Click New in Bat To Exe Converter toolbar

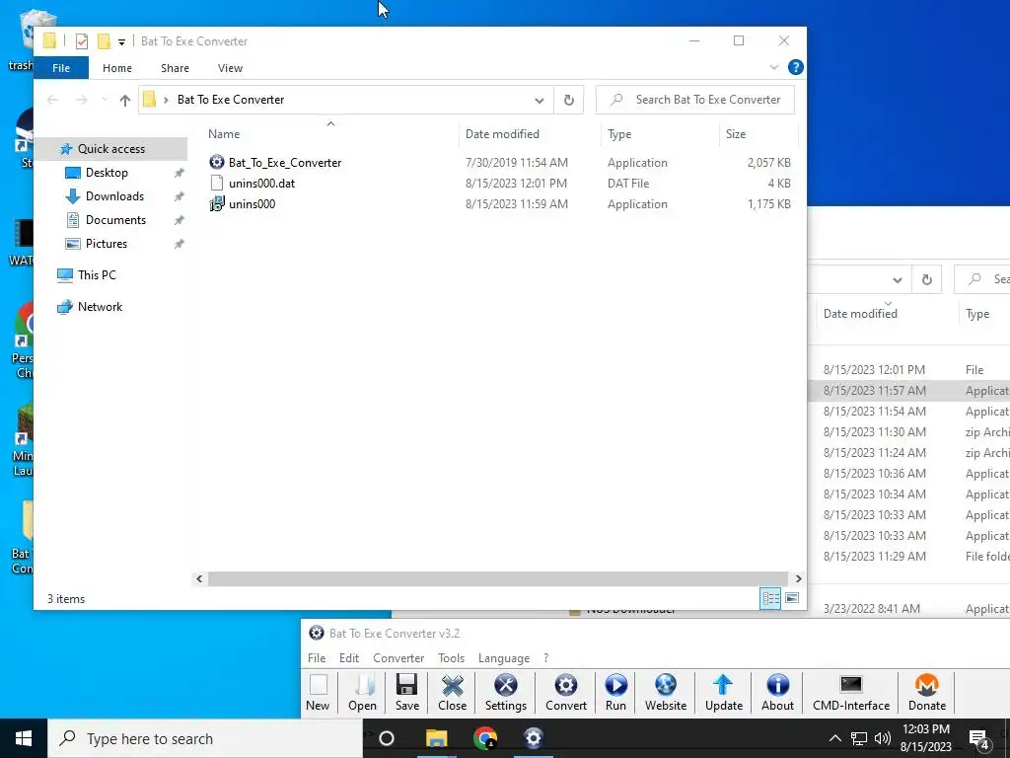pos(318,692)
